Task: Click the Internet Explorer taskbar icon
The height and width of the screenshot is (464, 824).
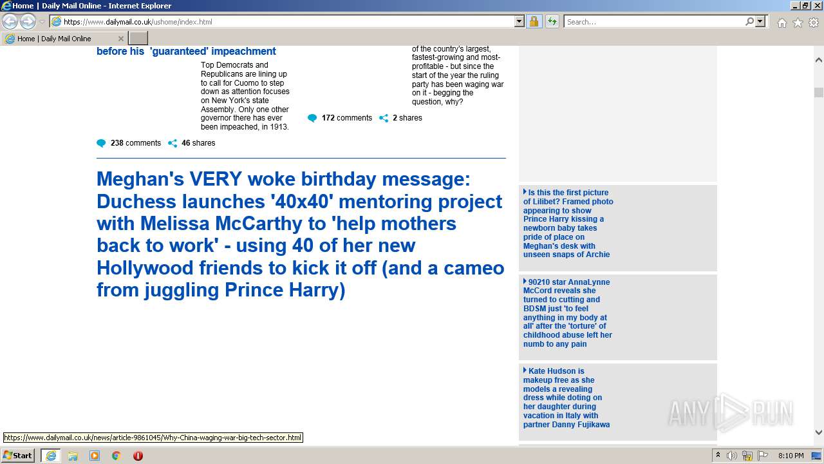Action: pos(51,456)
